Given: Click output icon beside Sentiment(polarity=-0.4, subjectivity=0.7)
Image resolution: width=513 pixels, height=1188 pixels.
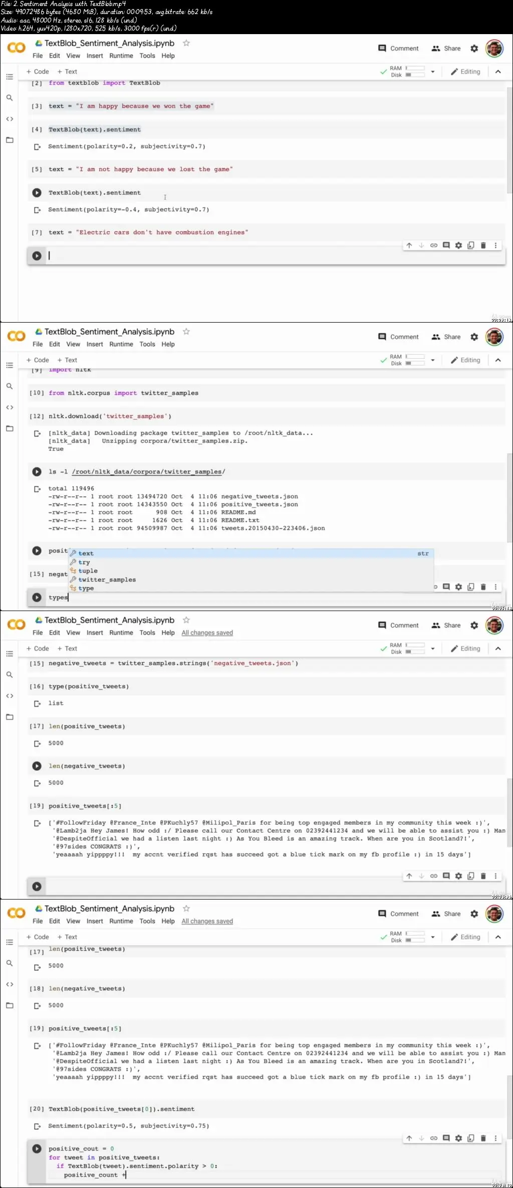Looking at the screenshot, I should (37, 210).
